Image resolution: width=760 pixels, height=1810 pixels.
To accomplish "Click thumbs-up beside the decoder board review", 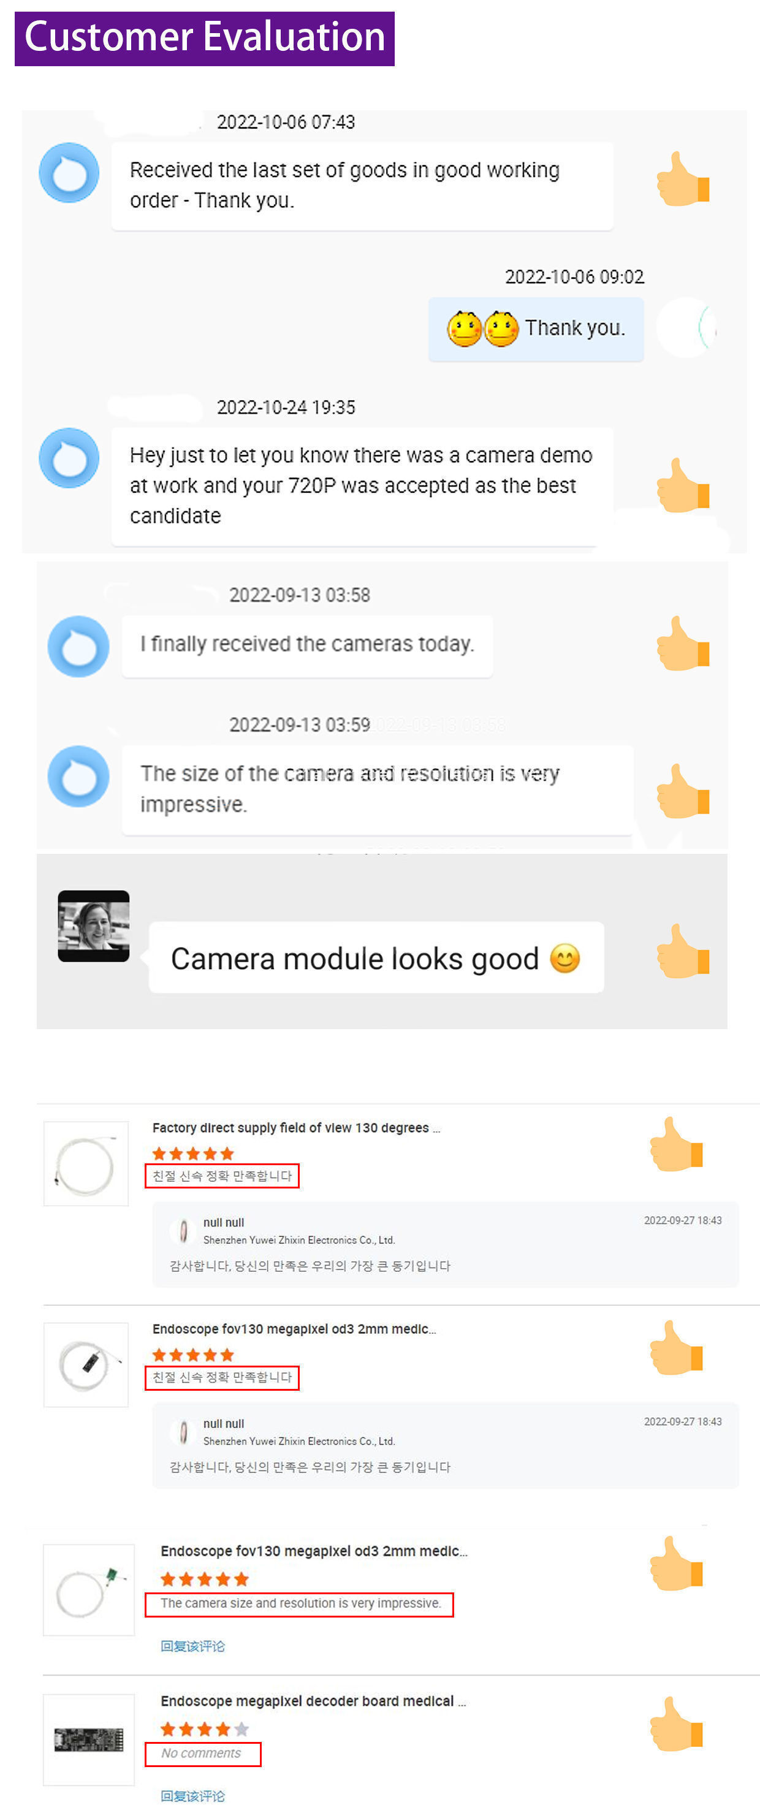I will [x=675, y=1724].
